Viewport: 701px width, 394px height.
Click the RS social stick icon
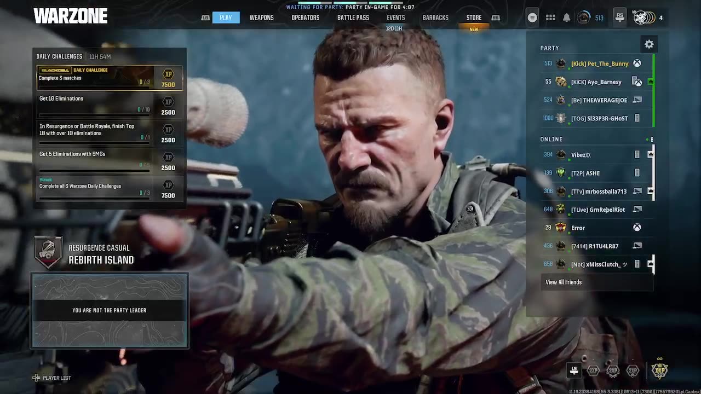(x=619, y=17)
